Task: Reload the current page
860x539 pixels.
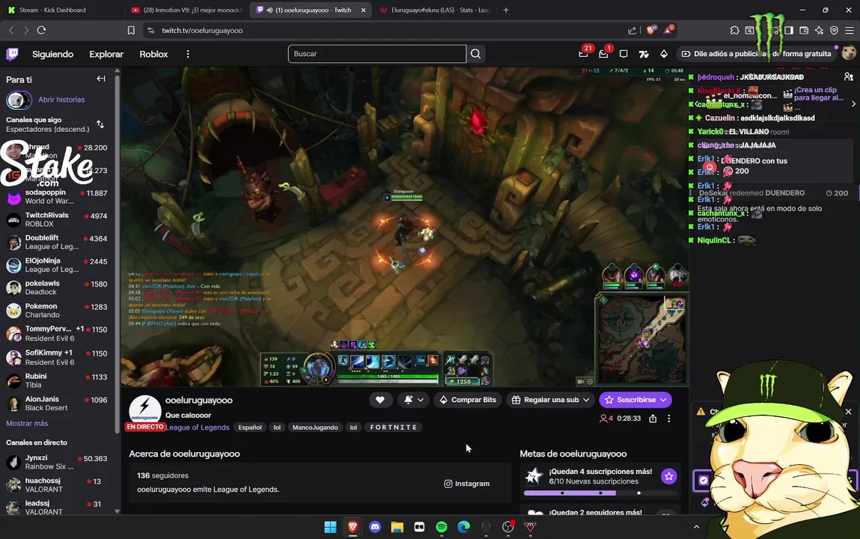Action: [41, 30]
